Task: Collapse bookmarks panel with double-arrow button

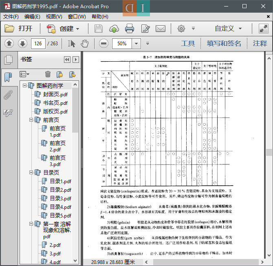Action: pyautogui.click(x=67, y=60)
